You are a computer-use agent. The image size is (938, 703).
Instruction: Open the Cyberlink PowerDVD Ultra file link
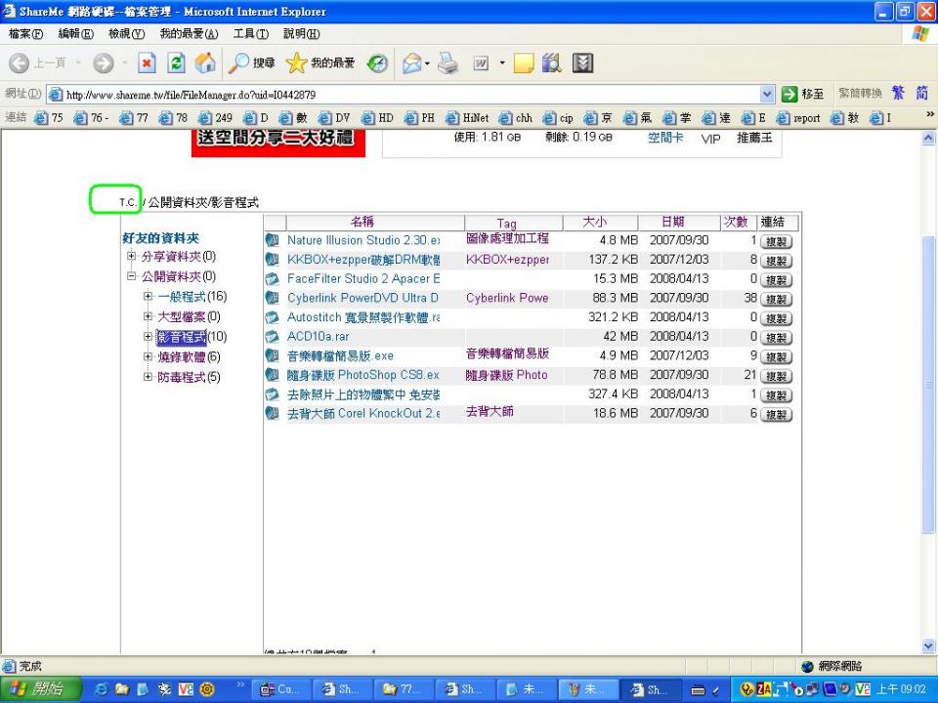coord(362,298)
